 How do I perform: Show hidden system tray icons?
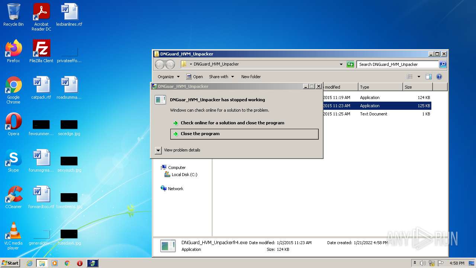[415, 263]
